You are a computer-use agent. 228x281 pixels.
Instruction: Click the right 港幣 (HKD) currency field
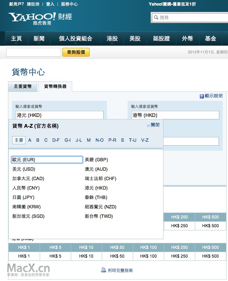point(175,115)
